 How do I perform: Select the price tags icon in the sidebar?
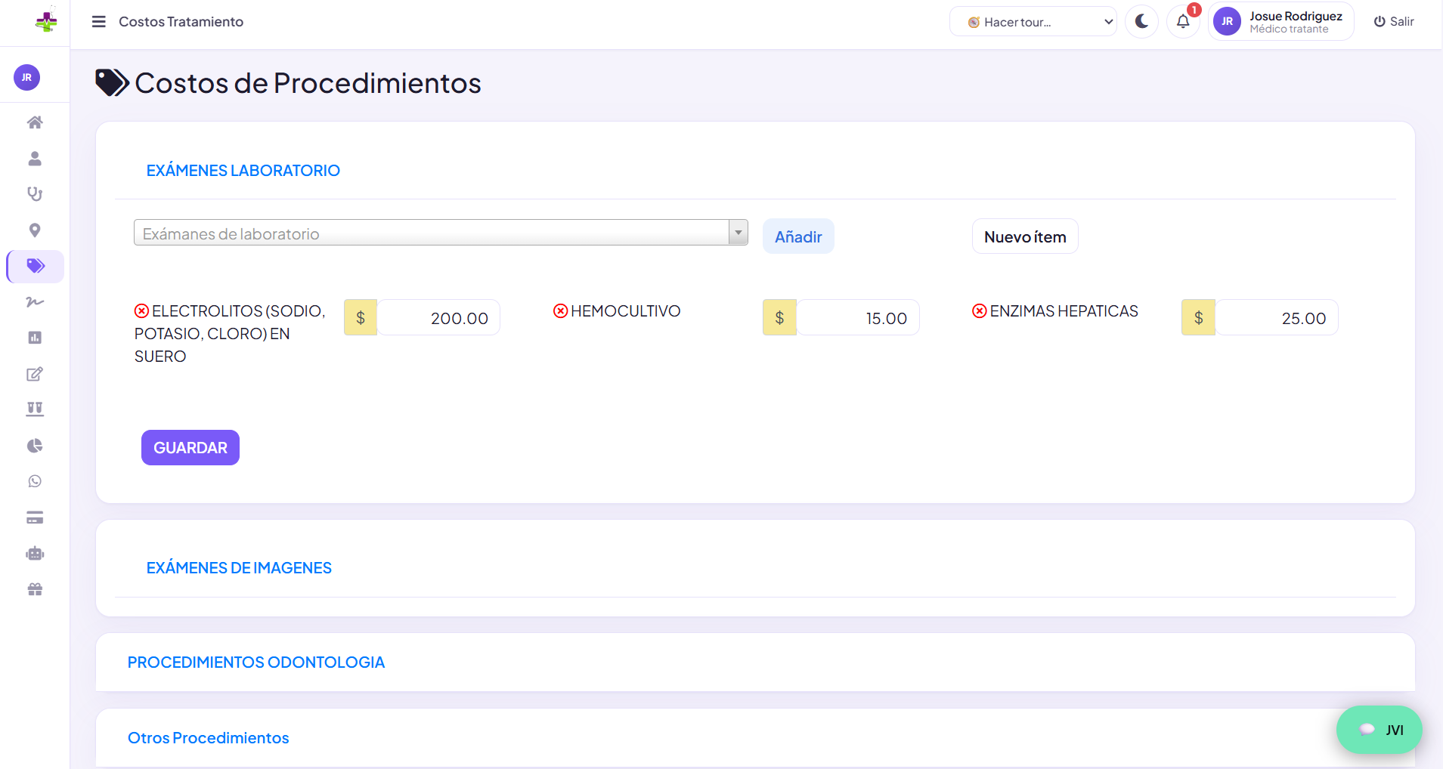coord(36,266)
